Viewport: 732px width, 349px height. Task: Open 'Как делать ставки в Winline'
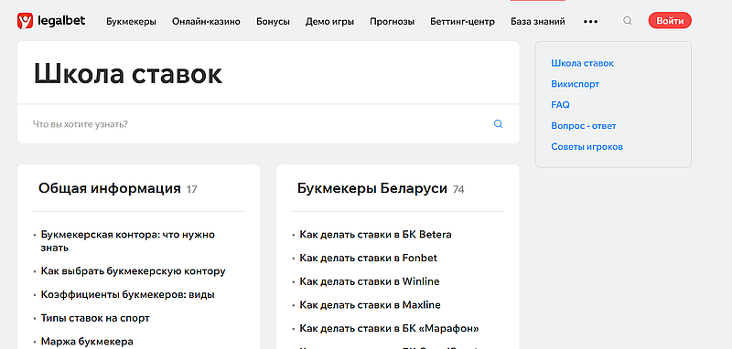[x=370, y=281]
